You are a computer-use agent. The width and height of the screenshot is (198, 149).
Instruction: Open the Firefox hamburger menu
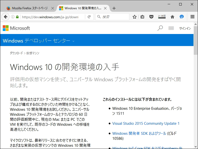(192, 17)
